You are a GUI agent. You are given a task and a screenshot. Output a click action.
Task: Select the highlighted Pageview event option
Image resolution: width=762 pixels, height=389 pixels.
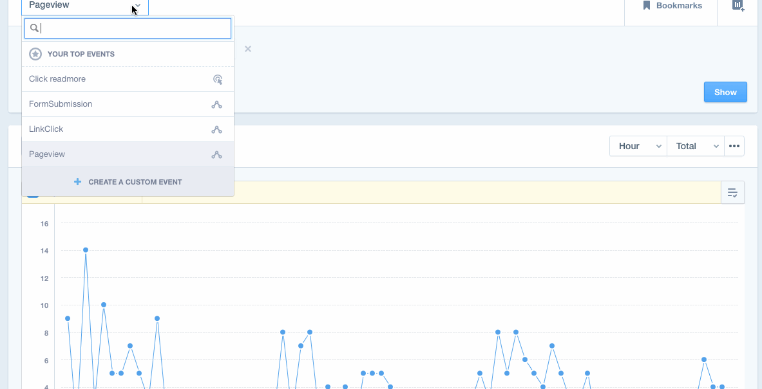[x=47, y=154]
